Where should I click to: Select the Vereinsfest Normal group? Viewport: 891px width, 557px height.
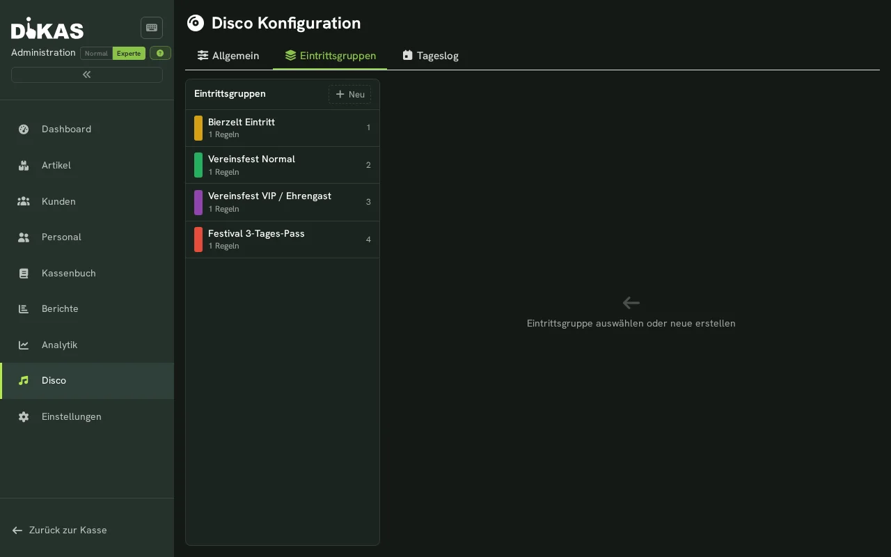tap(283, 165)
